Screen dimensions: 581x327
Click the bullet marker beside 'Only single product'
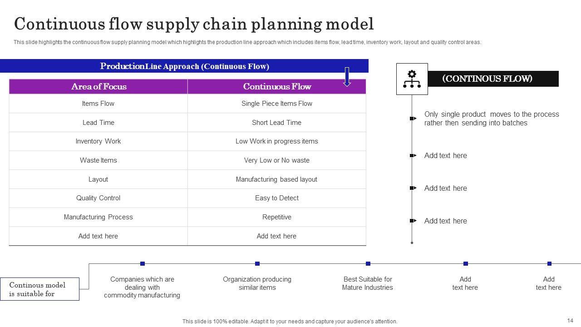pyautogui.click(x=413, y=119)
